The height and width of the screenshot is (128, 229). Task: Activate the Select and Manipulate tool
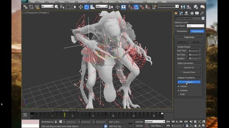[x=117, y=7]
